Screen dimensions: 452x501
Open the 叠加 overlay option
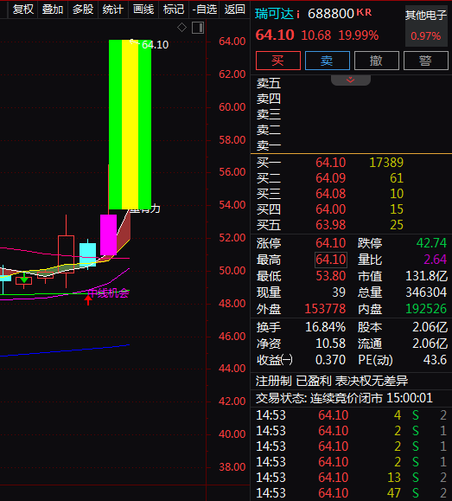[x=53, y=10]
